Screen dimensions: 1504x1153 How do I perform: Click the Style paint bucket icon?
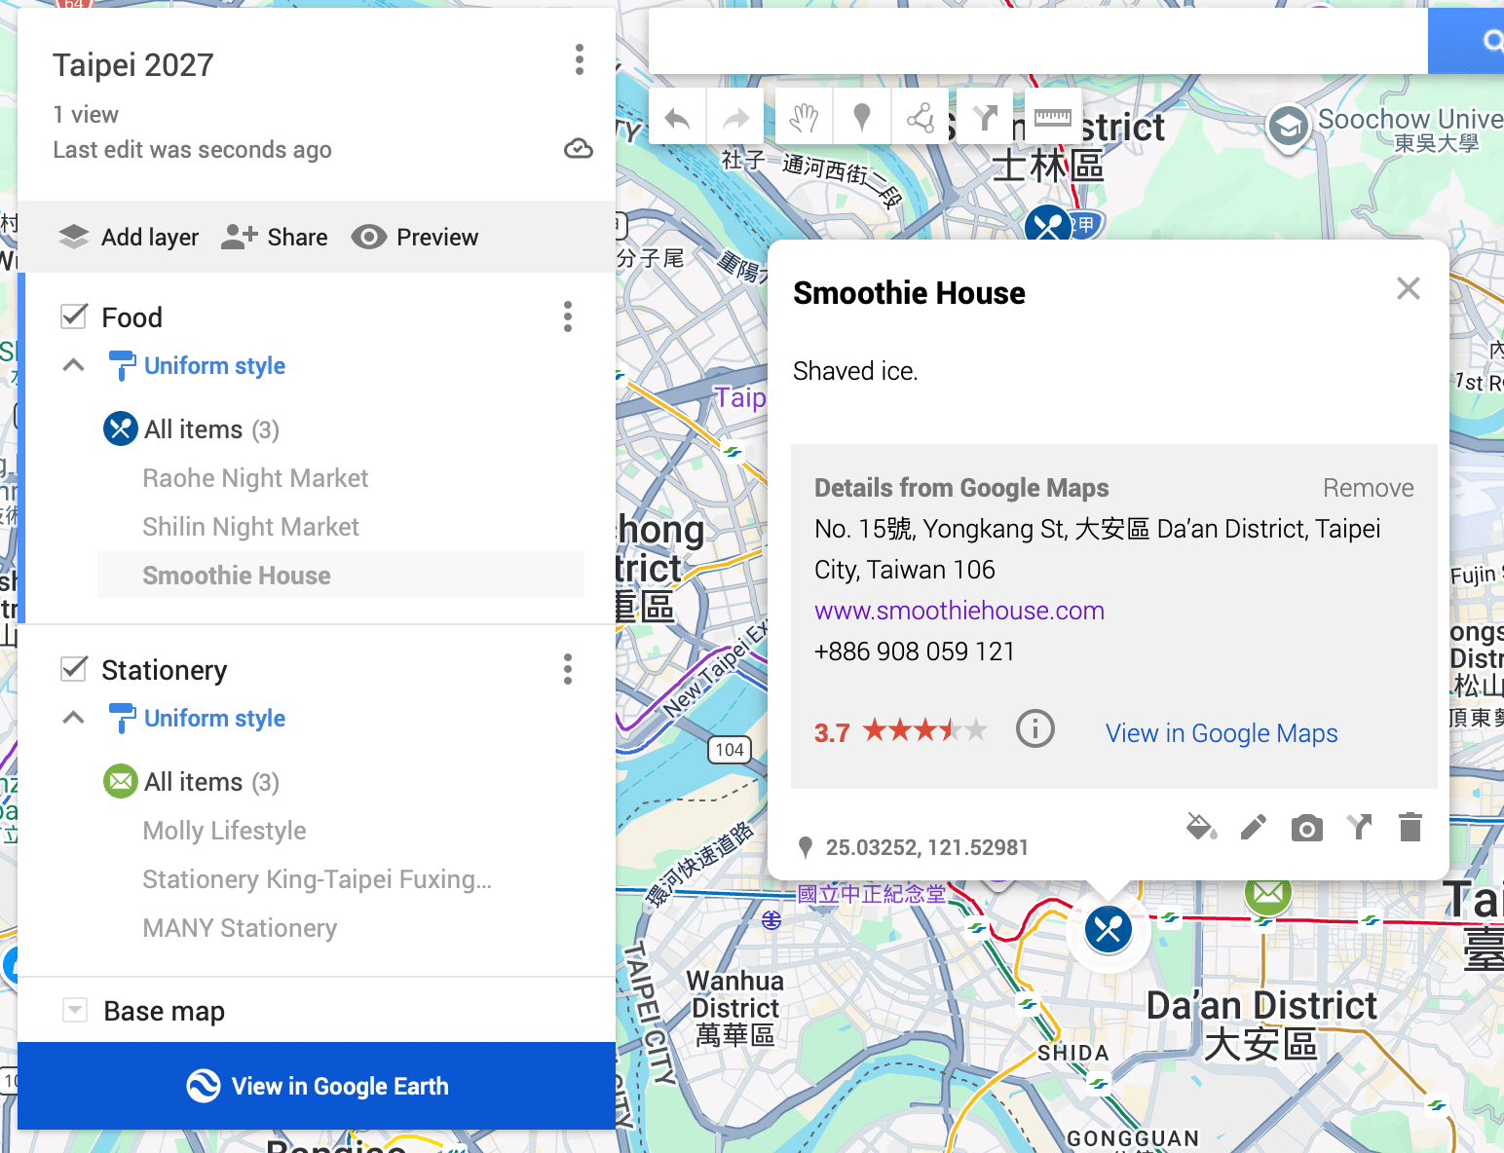coord(1201,828)
